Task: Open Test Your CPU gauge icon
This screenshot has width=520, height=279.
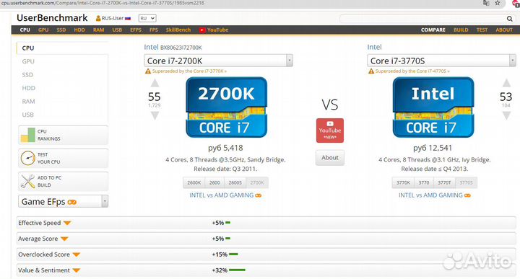Action: coord(28,158)
